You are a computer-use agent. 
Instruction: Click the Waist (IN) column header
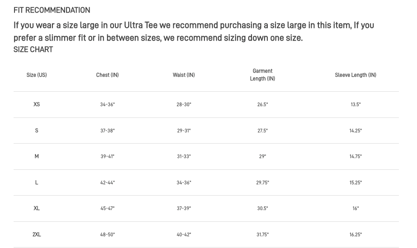[184, 75]
